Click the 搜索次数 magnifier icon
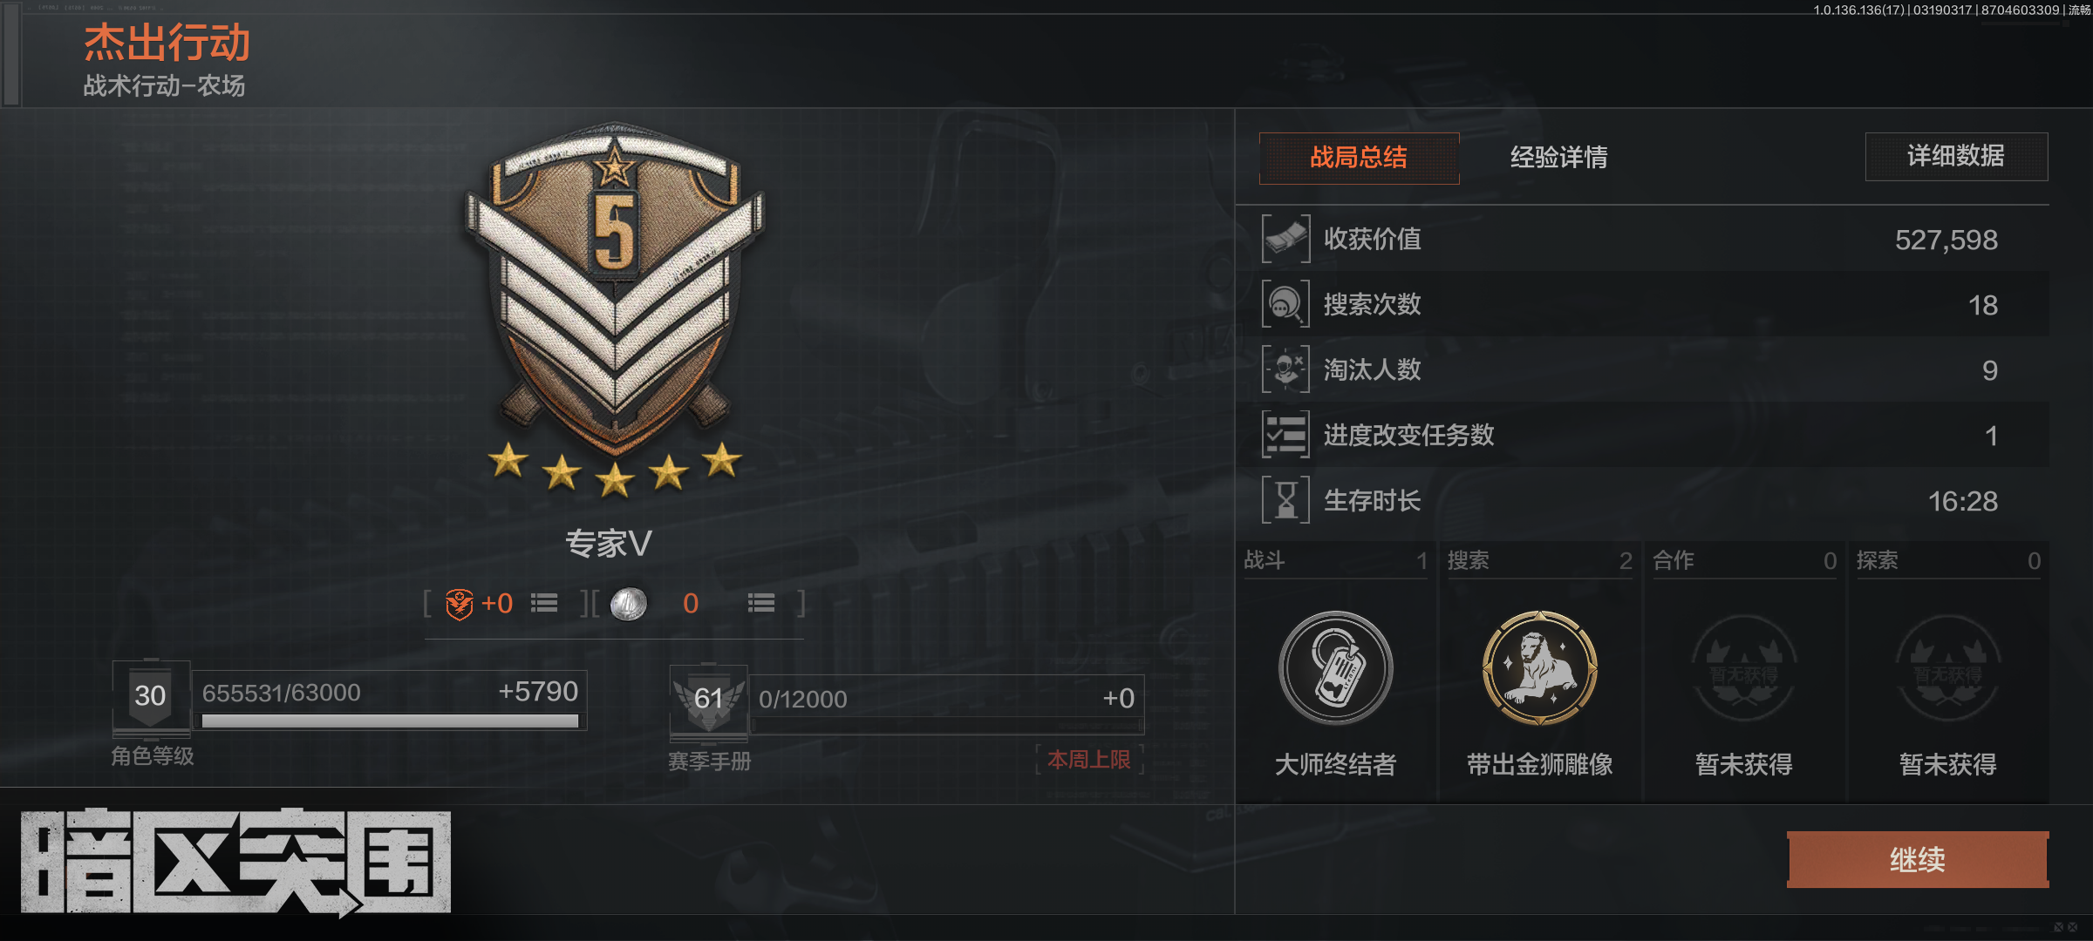Image resolution: width=2093 pixels, height=941 pixels. [x=1285, y=304]
